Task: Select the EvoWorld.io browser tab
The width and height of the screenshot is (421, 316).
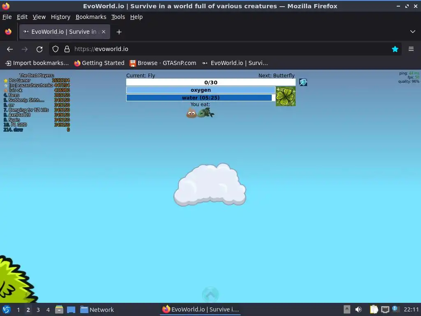Action: click(65, 32)
